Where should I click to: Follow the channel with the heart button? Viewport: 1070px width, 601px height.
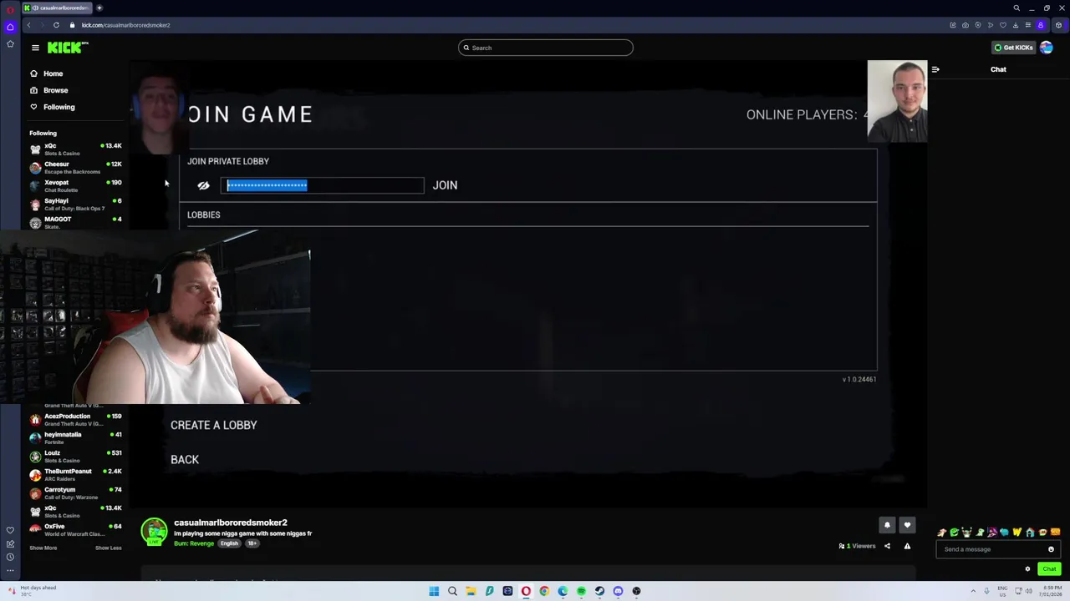pyautogui.click(x=907, y=525)
